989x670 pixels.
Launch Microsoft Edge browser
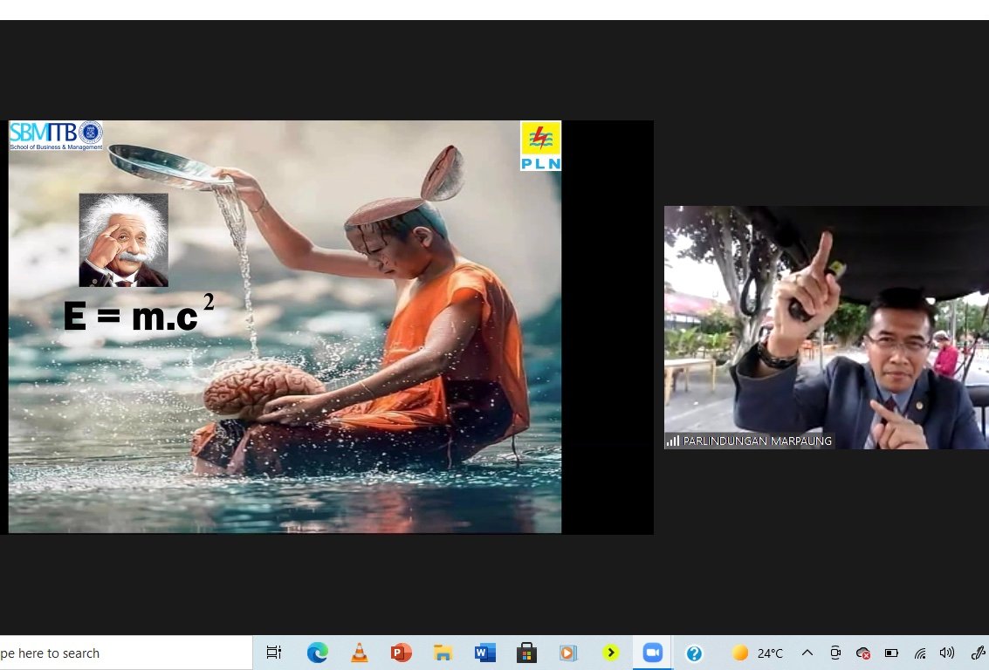[317, 653]
